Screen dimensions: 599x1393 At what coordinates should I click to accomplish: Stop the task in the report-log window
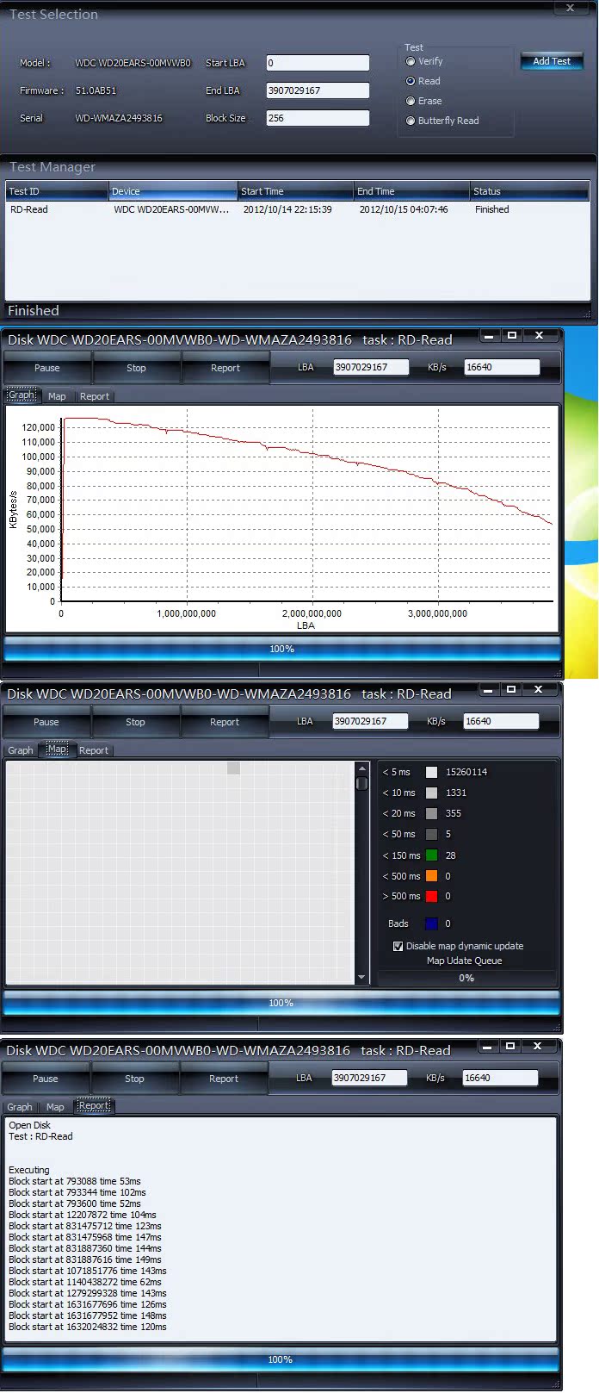tap(134, 1079)
